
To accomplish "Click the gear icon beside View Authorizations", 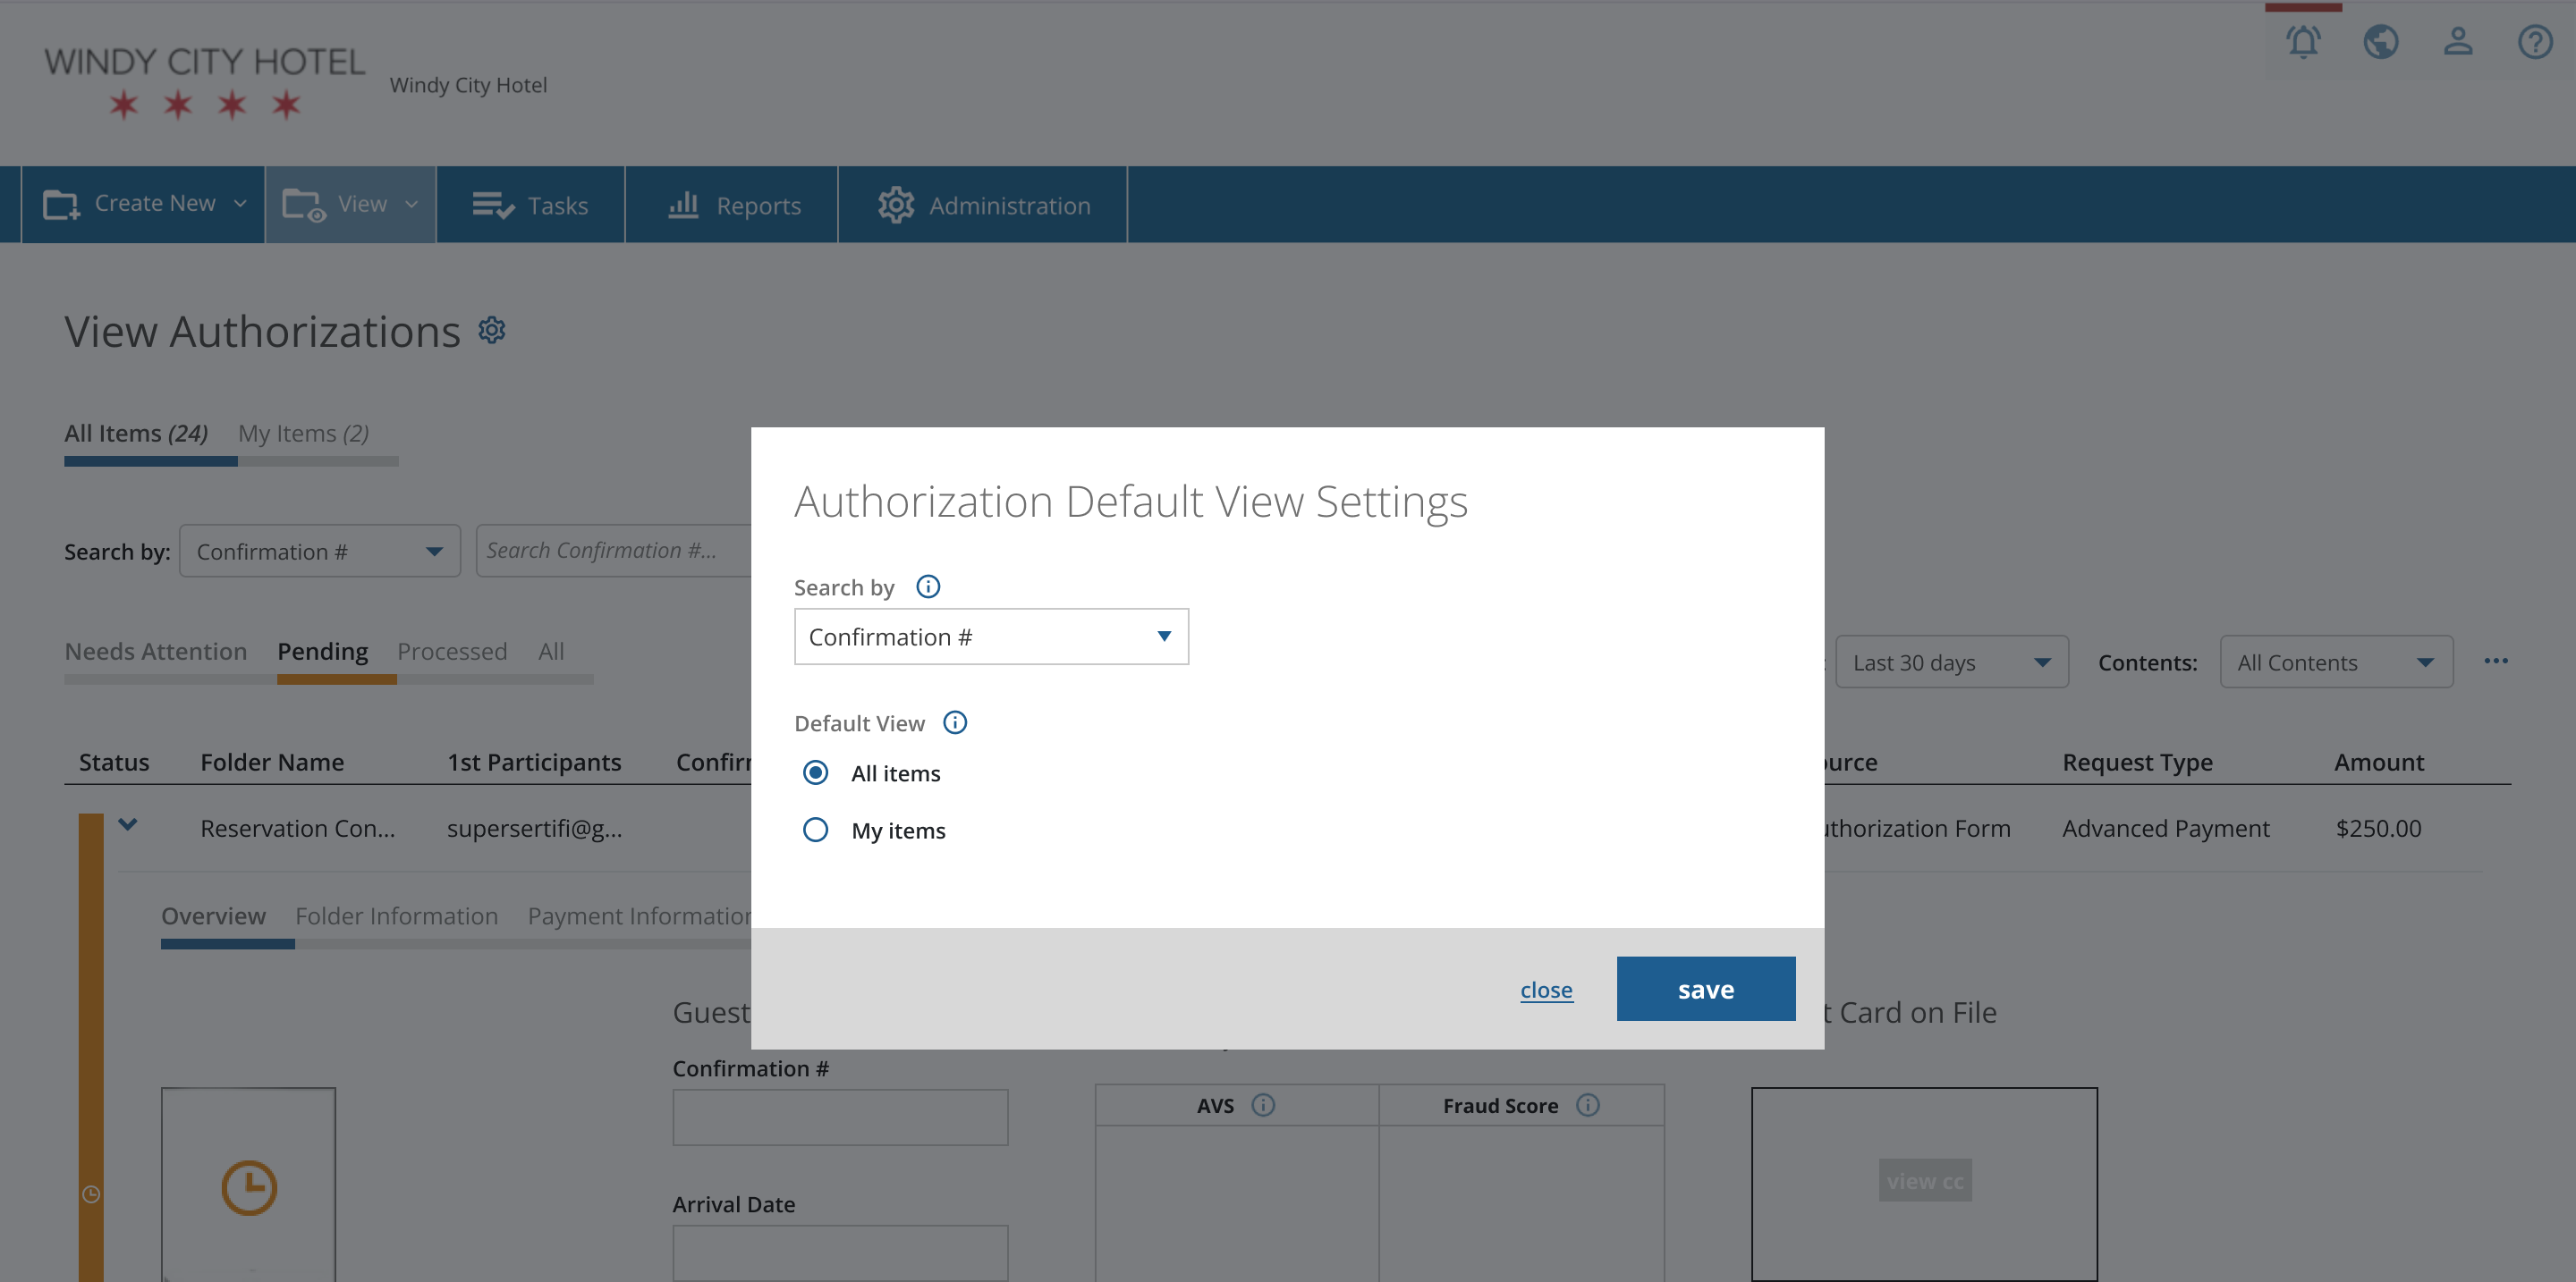I will tap(492, 330).
